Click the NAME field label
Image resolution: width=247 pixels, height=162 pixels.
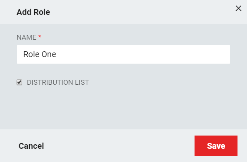point(26,37)
